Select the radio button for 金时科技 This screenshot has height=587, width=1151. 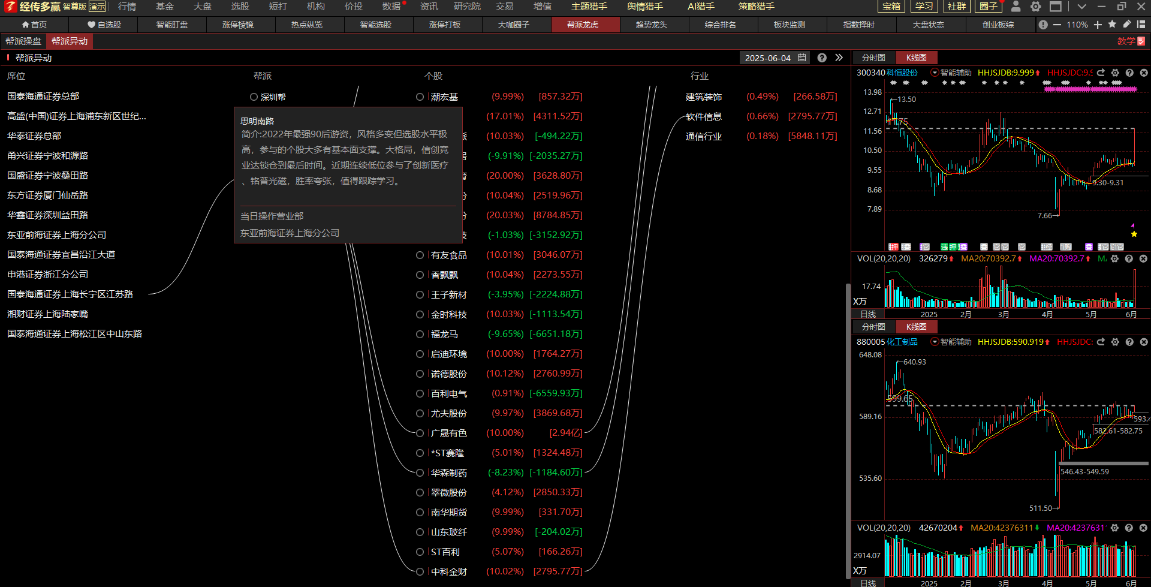420,314
